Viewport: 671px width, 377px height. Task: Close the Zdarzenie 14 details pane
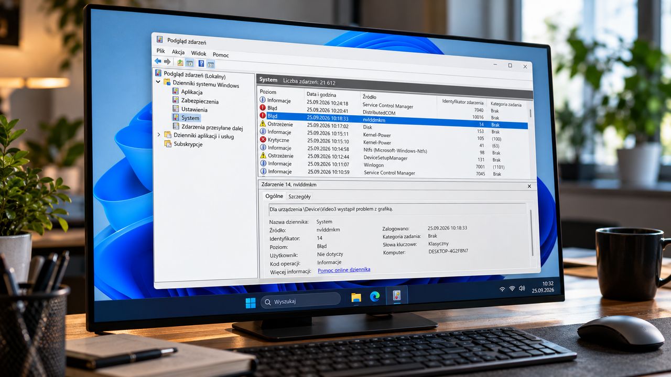[x=529, y=186]
